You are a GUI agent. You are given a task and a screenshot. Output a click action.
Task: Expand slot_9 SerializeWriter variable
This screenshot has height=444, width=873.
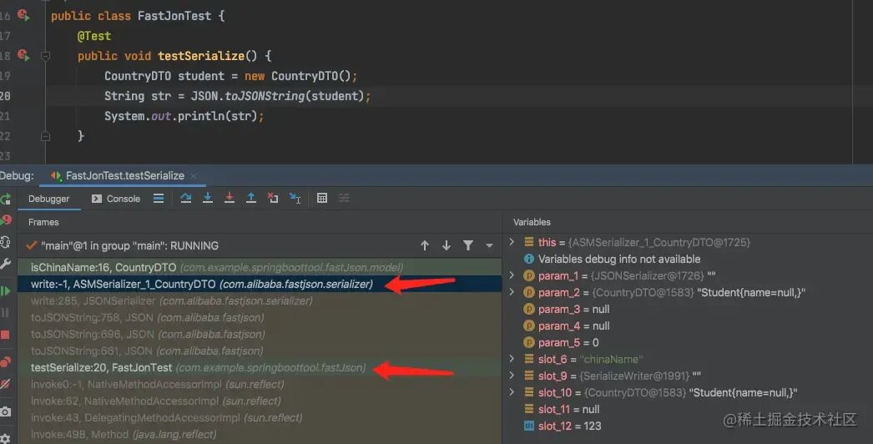pos(512,376)
